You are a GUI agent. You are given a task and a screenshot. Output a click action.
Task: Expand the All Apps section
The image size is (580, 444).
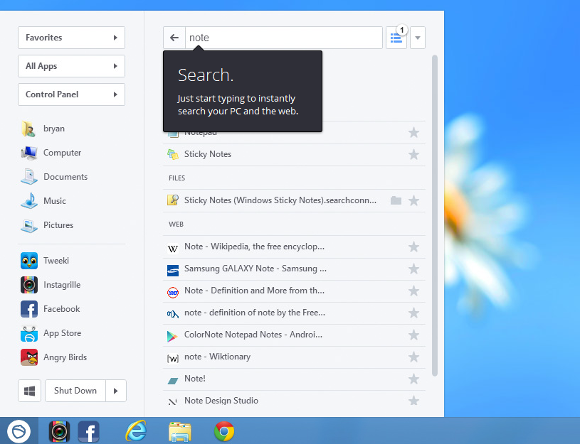point(71,66)
